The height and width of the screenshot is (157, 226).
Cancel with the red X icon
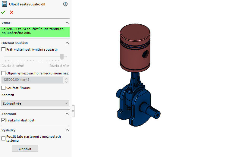(x=11, y=12)
